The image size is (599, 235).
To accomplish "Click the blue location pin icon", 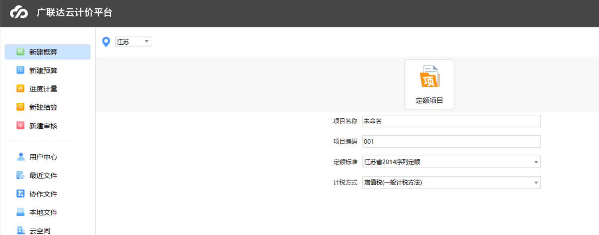I will (x=106, y=42).
